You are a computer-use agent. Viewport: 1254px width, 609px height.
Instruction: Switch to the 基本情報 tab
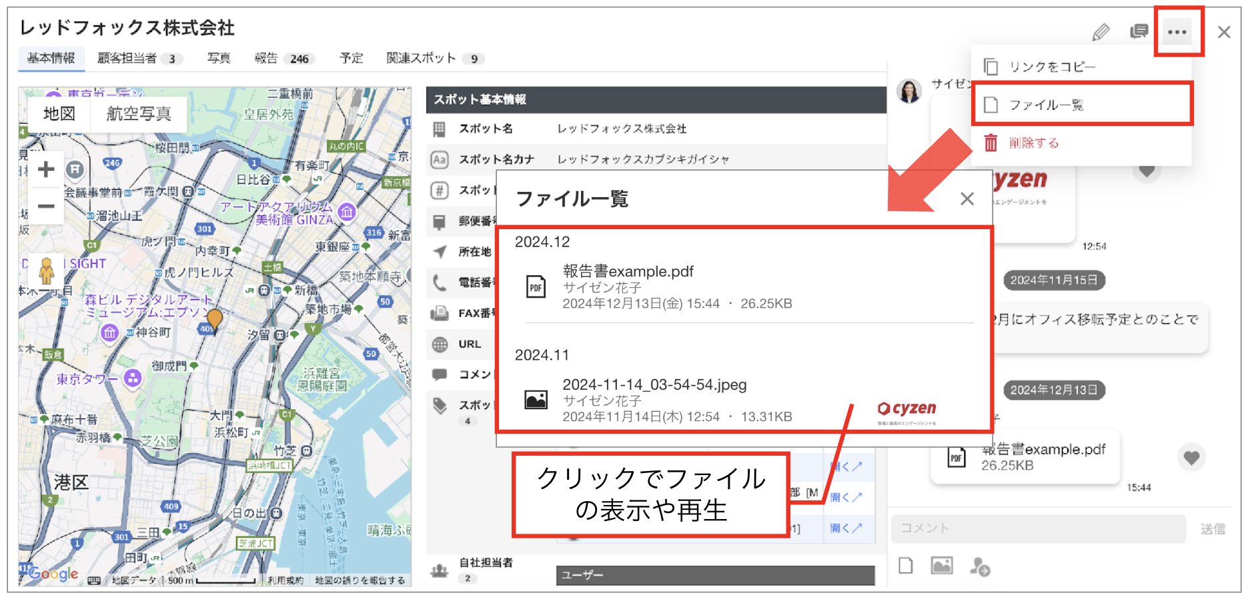[51, 59]
